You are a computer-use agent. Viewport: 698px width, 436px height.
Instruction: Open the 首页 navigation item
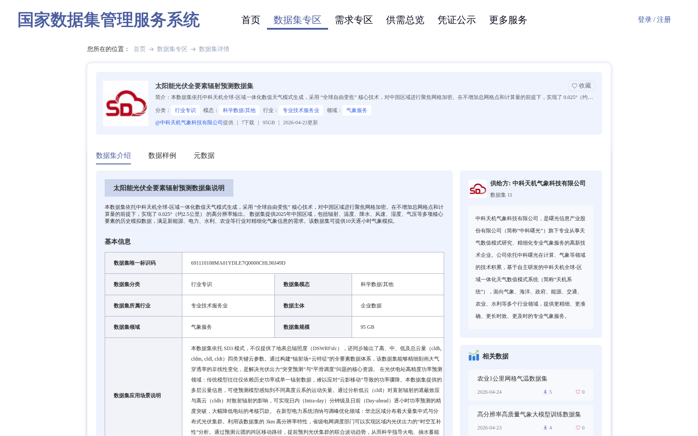[x=251, y=20]
